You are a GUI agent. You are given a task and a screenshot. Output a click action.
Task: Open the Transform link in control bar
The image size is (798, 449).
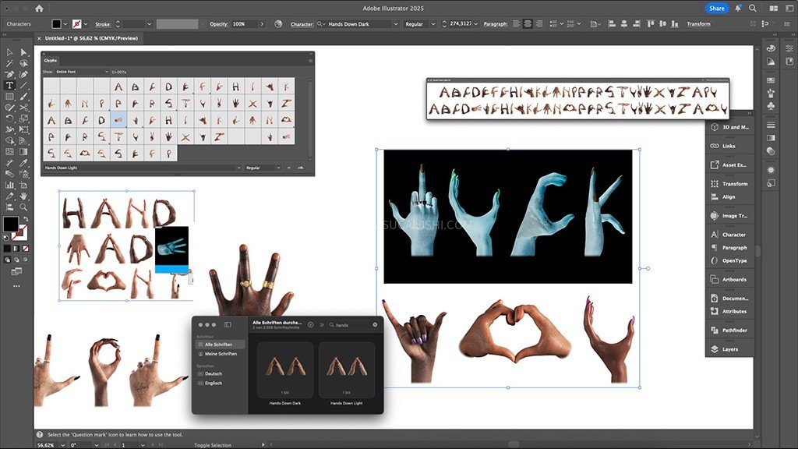click(698, 24)
